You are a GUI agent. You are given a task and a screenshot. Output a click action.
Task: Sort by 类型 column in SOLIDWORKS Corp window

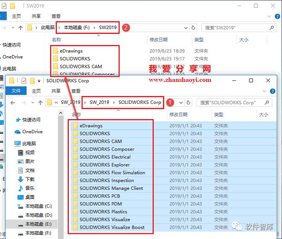(219, 115)
